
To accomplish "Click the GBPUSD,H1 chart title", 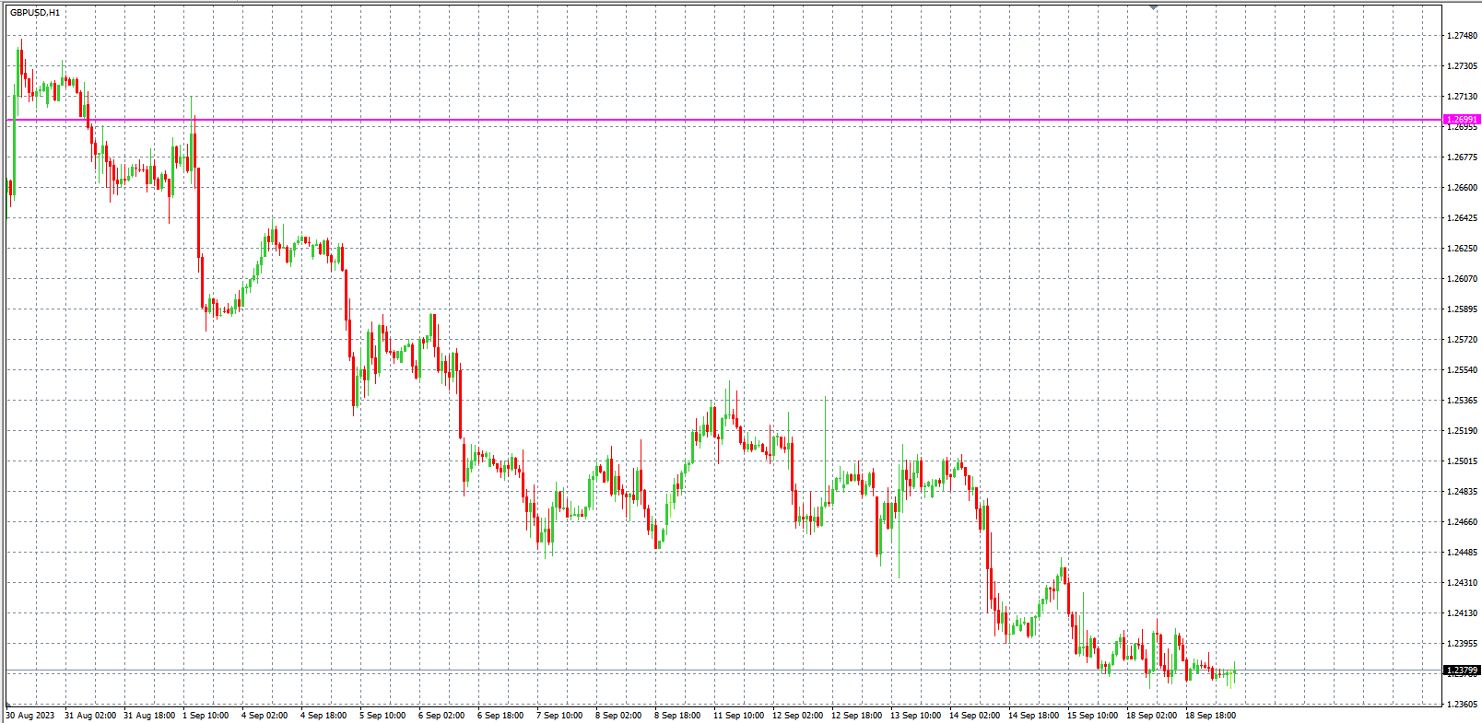I will [35, 13].
